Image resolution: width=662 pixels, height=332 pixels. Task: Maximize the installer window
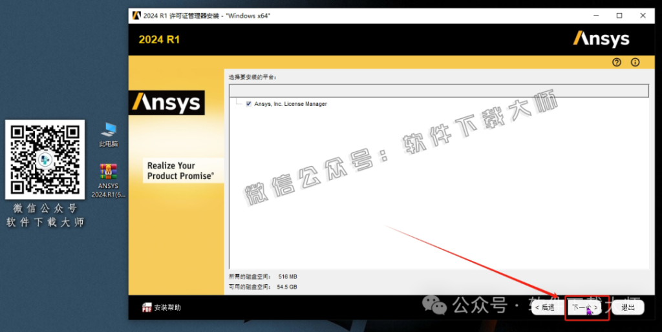[x=619, y=16]
